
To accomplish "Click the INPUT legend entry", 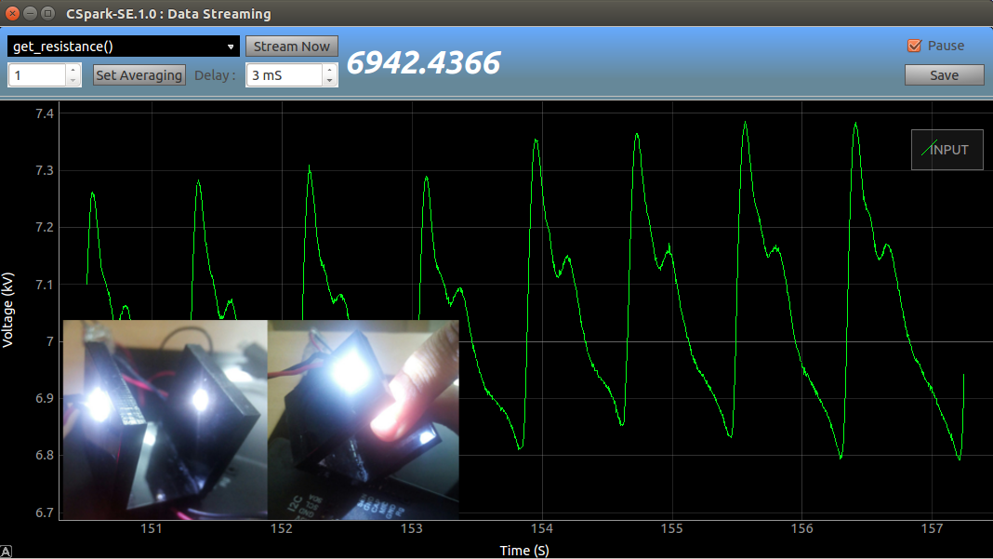I will (x=947, y=150).
